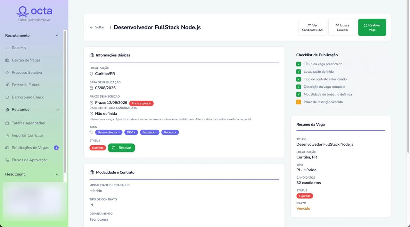410x227 pixels.
Task: Toggle the Descrição da vaga completa checkbox
Action: [x=299, y=87]
